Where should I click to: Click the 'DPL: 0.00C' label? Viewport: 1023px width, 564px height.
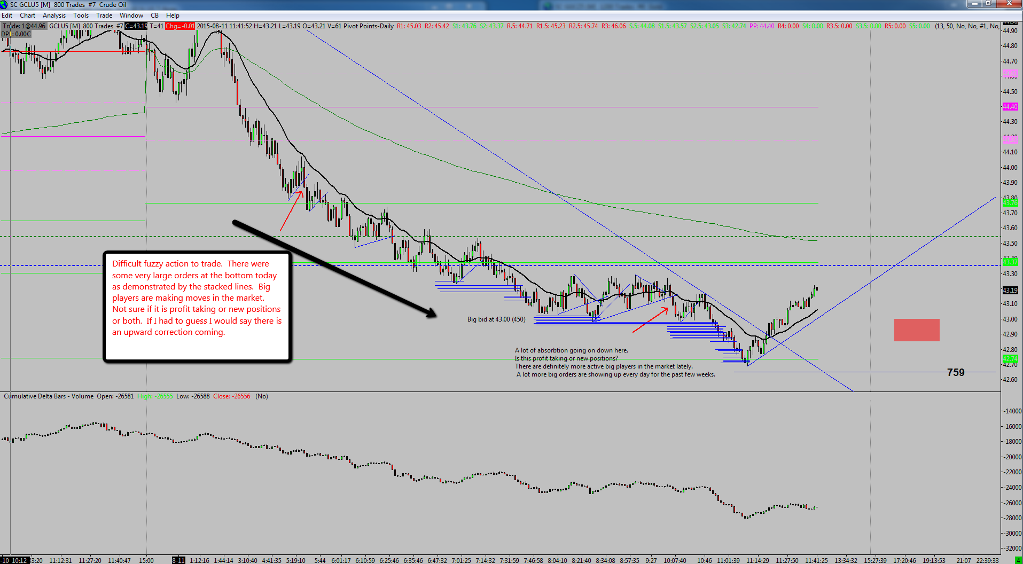pos(16,34)
